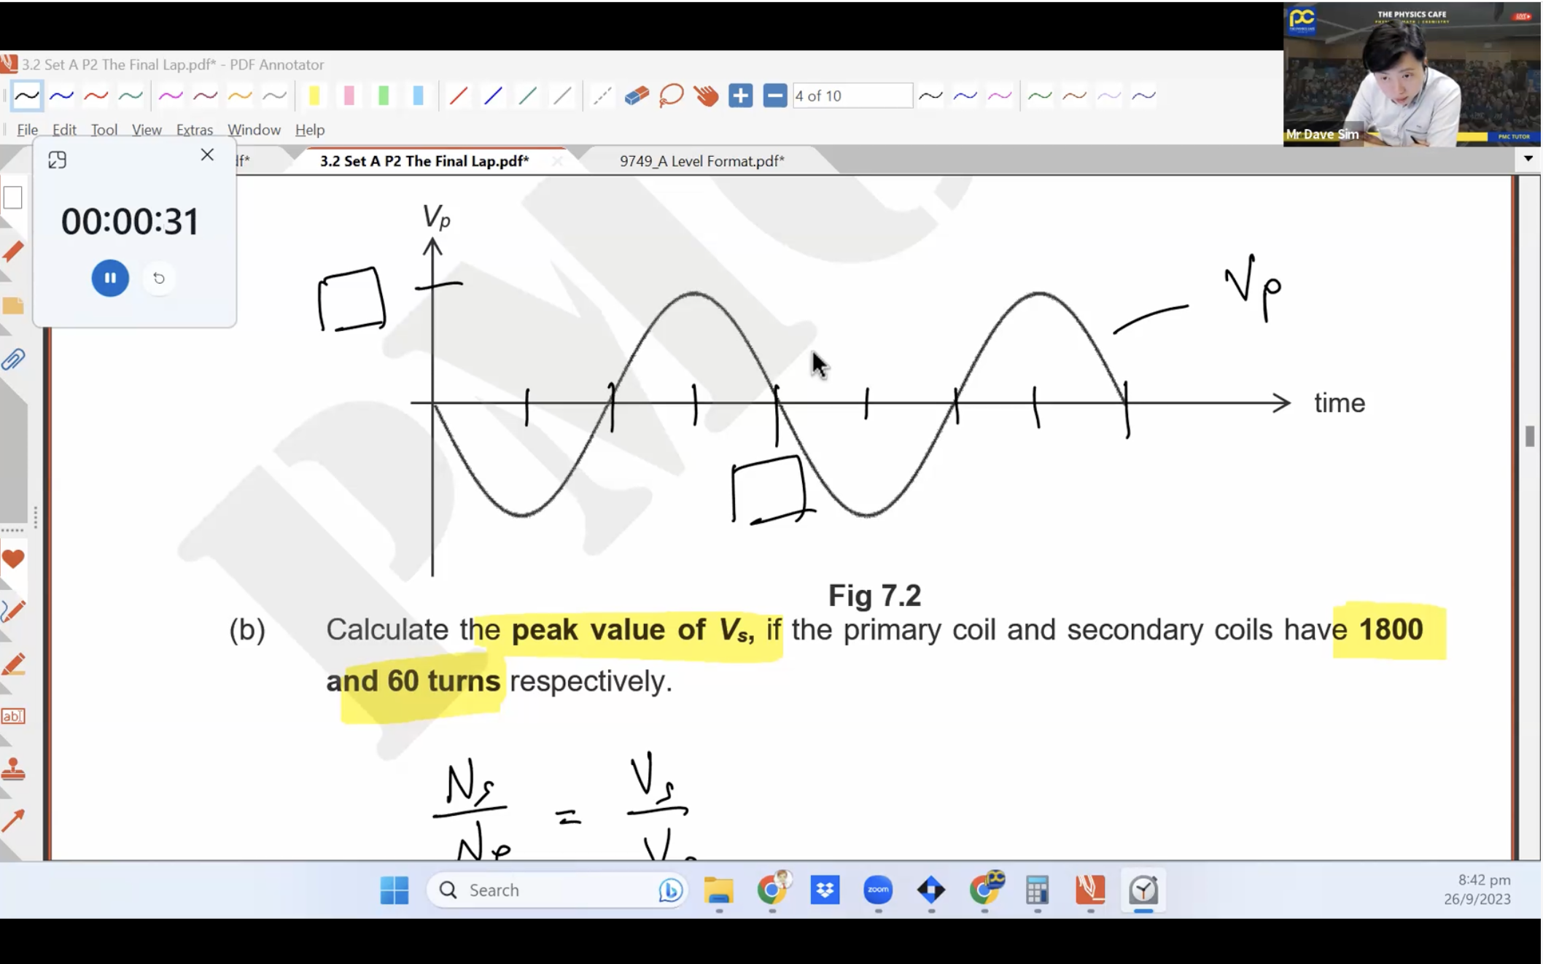Select the Pan hand tool

(x=706, y=96)
